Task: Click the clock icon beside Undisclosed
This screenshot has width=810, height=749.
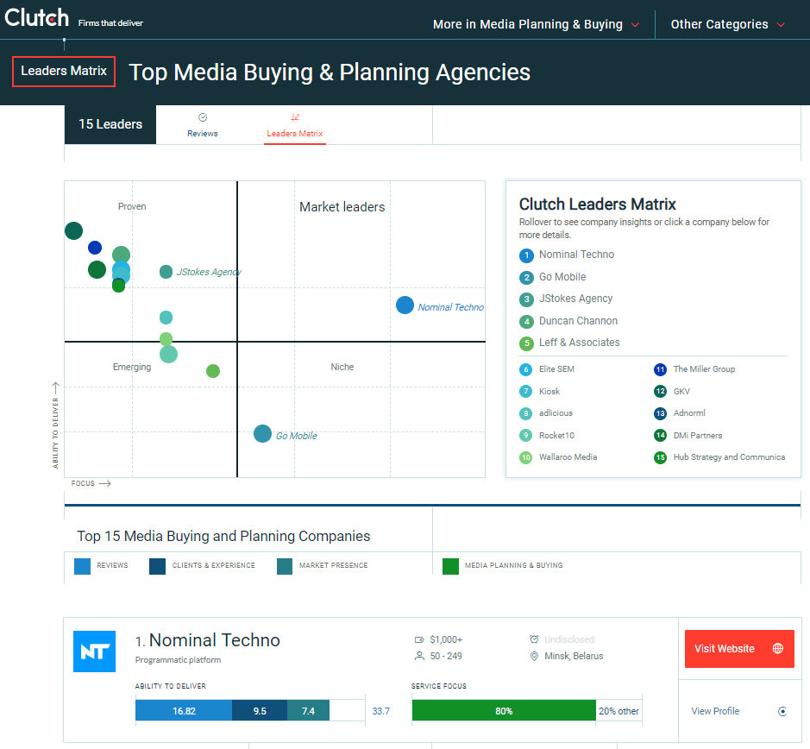Action: pos(534,639)
